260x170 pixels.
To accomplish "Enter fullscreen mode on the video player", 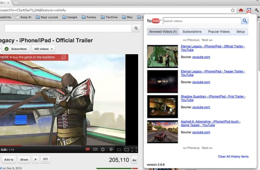I will click(134, 150).
